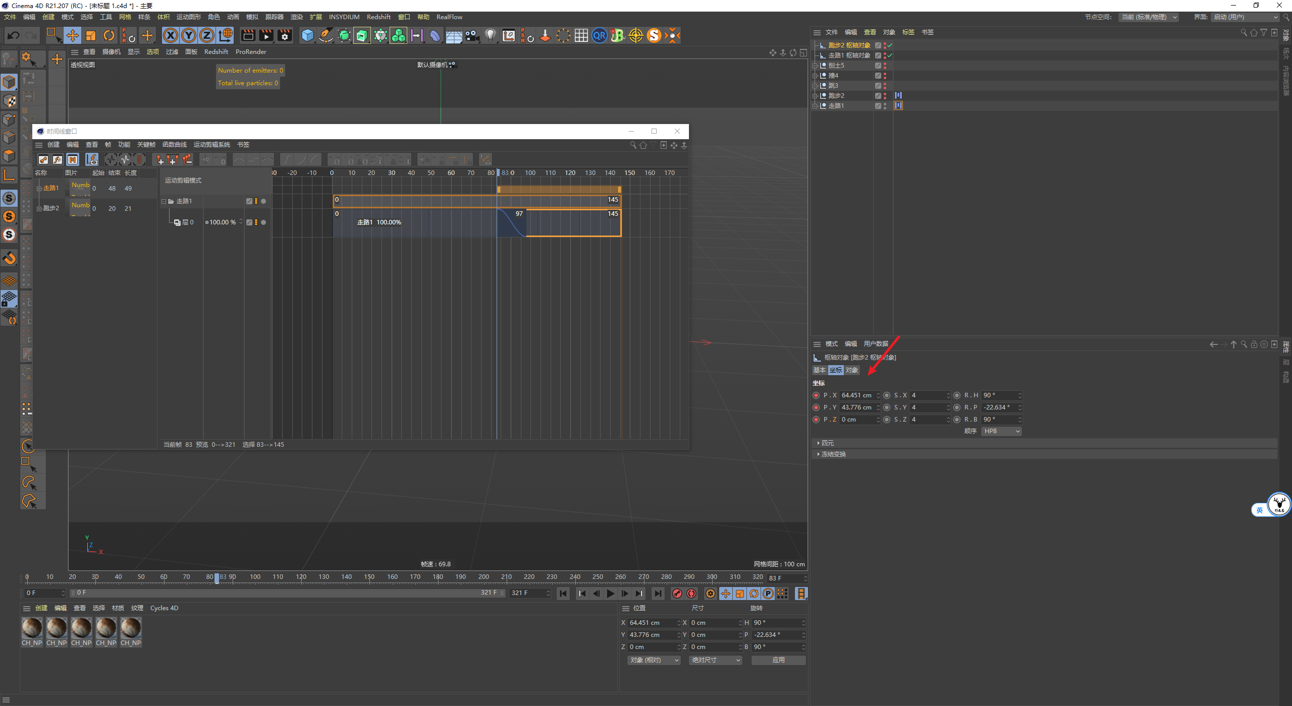
Task: Select the Move tool in toolbar
Action: pyautogui.click(x=73, y=35)
